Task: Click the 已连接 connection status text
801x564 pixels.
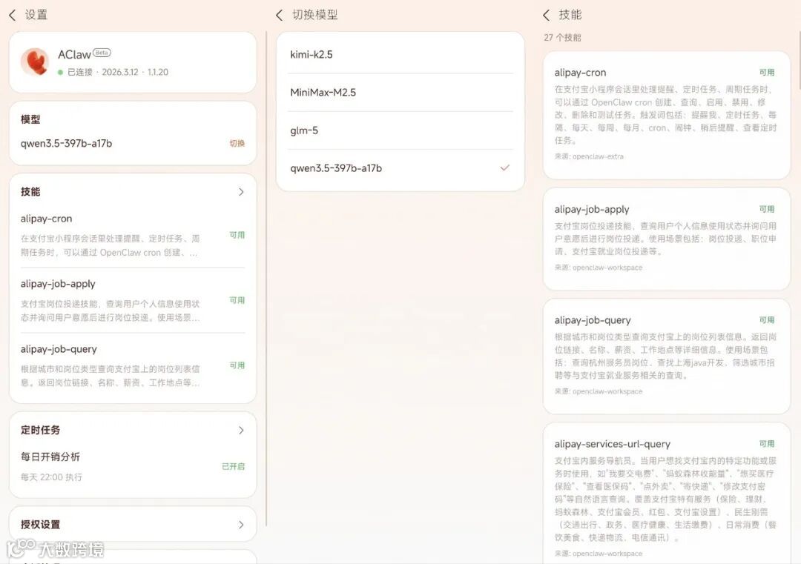Action: tap(80, 72)
